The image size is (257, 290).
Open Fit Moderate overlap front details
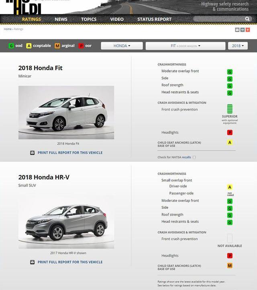click(180, 71)
